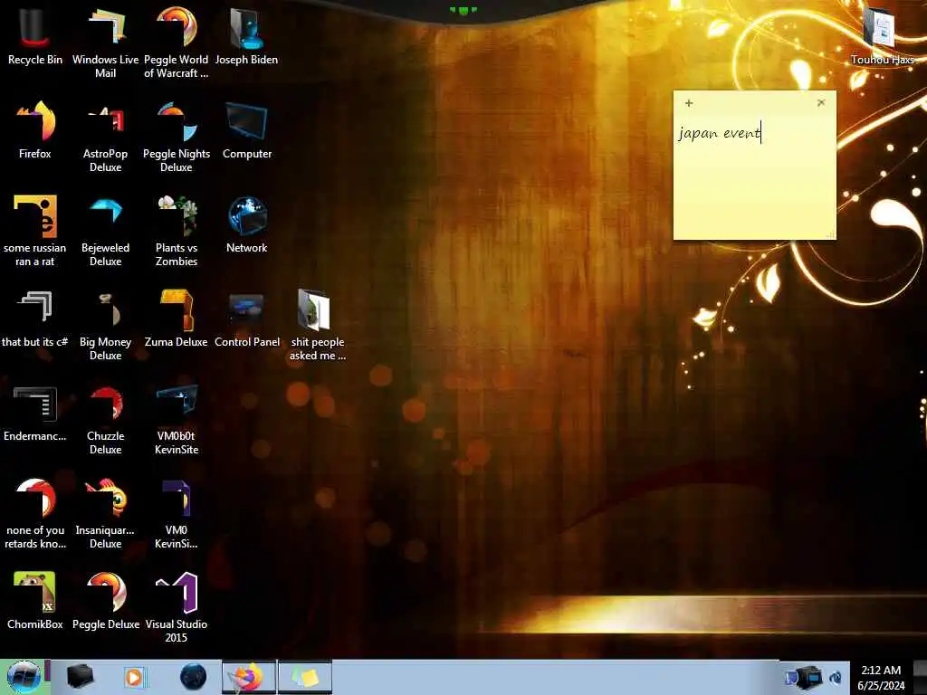Screen dimensions: 927x695
Task: Select the Chuzzle Deluxe icon
Action: [x=105, y=420]
